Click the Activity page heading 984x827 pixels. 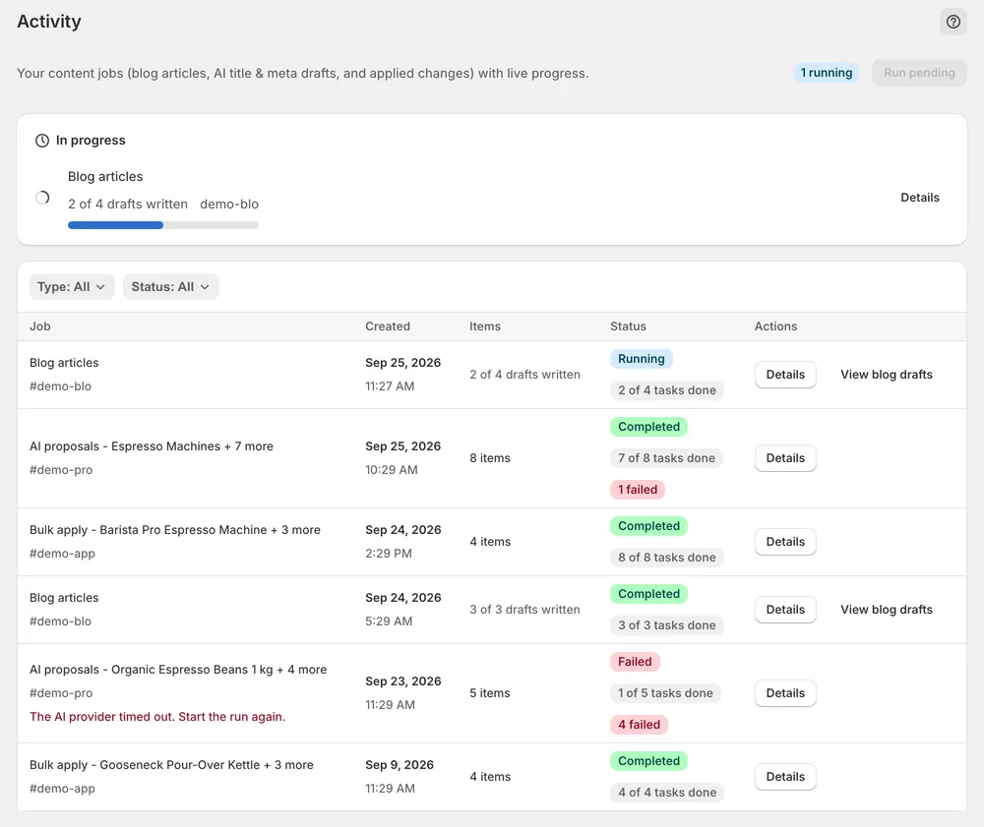point(49,22)
